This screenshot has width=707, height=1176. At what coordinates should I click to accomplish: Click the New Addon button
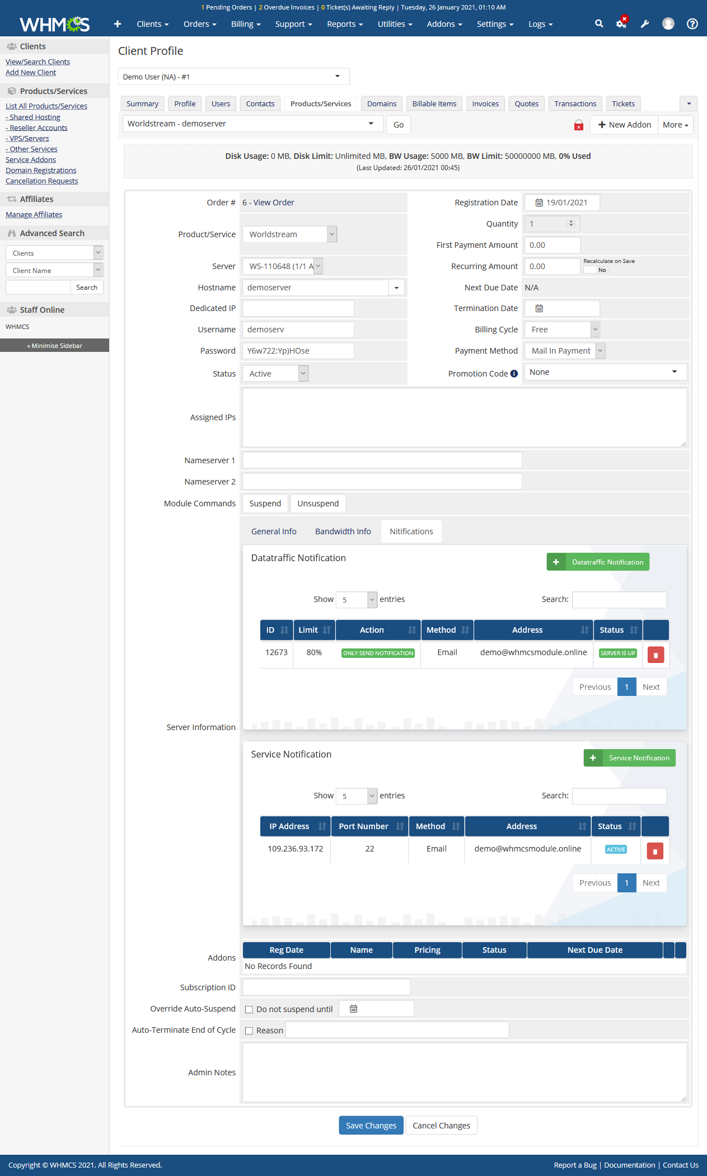(624, 125)
